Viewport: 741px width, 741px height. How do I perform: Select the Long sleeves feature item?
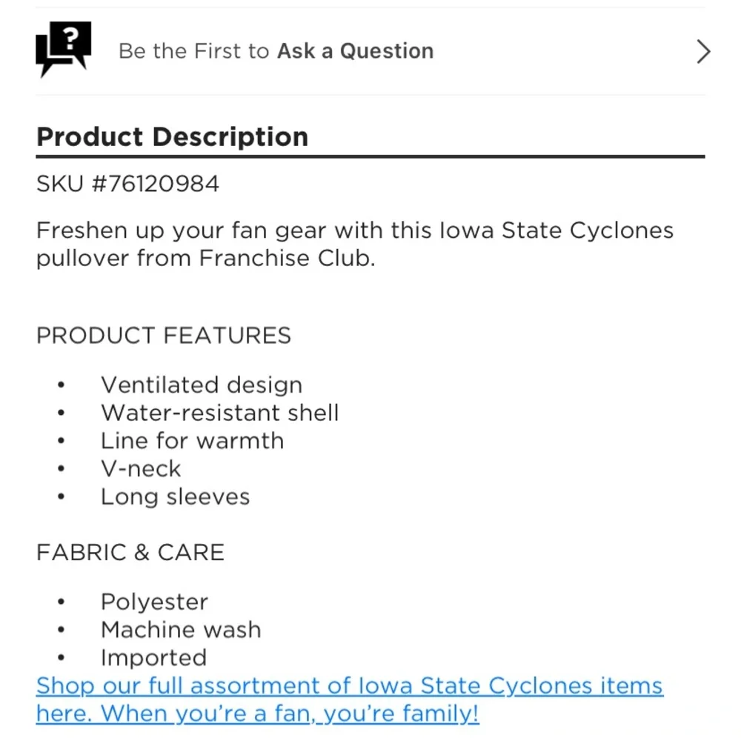(x=176, y=497)
